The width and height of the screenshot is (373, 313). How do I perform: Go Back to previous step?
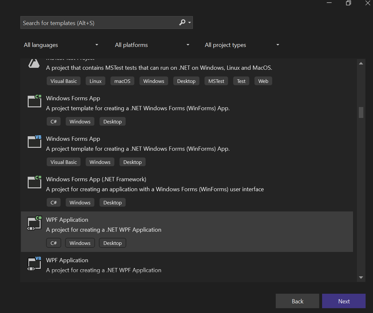pos(297,301)
